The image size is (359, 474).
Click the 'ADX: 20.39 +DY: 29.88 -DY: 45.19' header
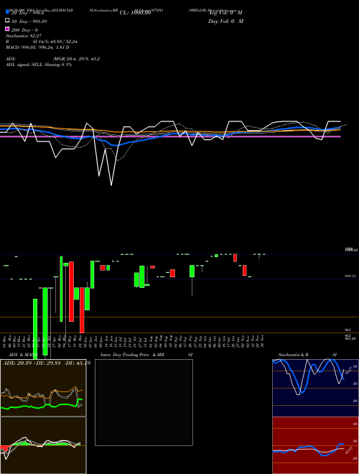click(x=47, y=363)
